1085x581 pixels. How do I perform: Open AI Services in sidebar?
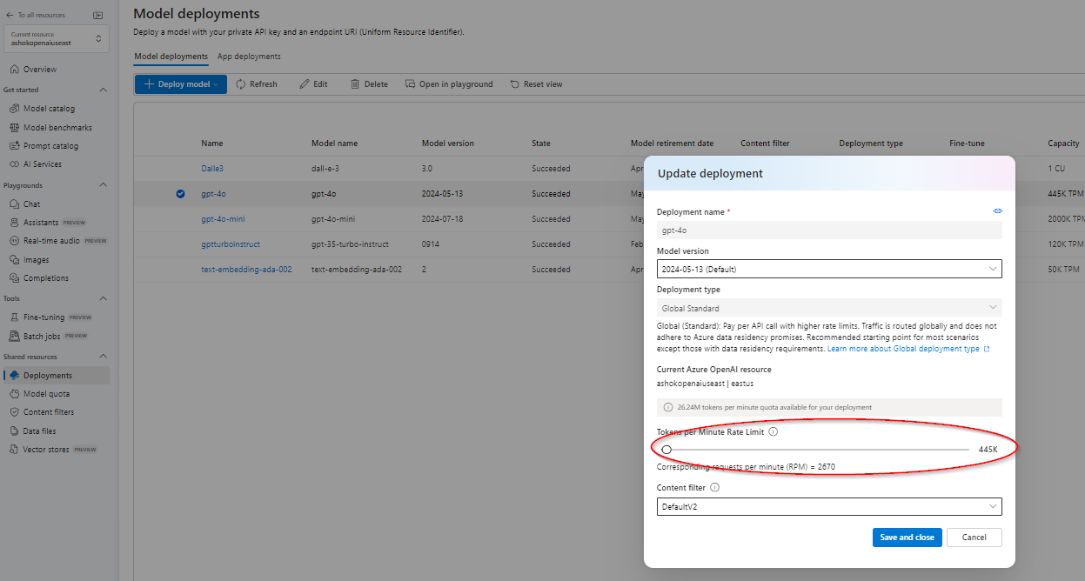click(x=42, y=164)
